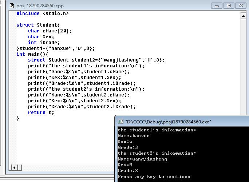Minimize the posji18790284560.cpp editor window
This screenshot has width=249, height=182.
[217, 6]
